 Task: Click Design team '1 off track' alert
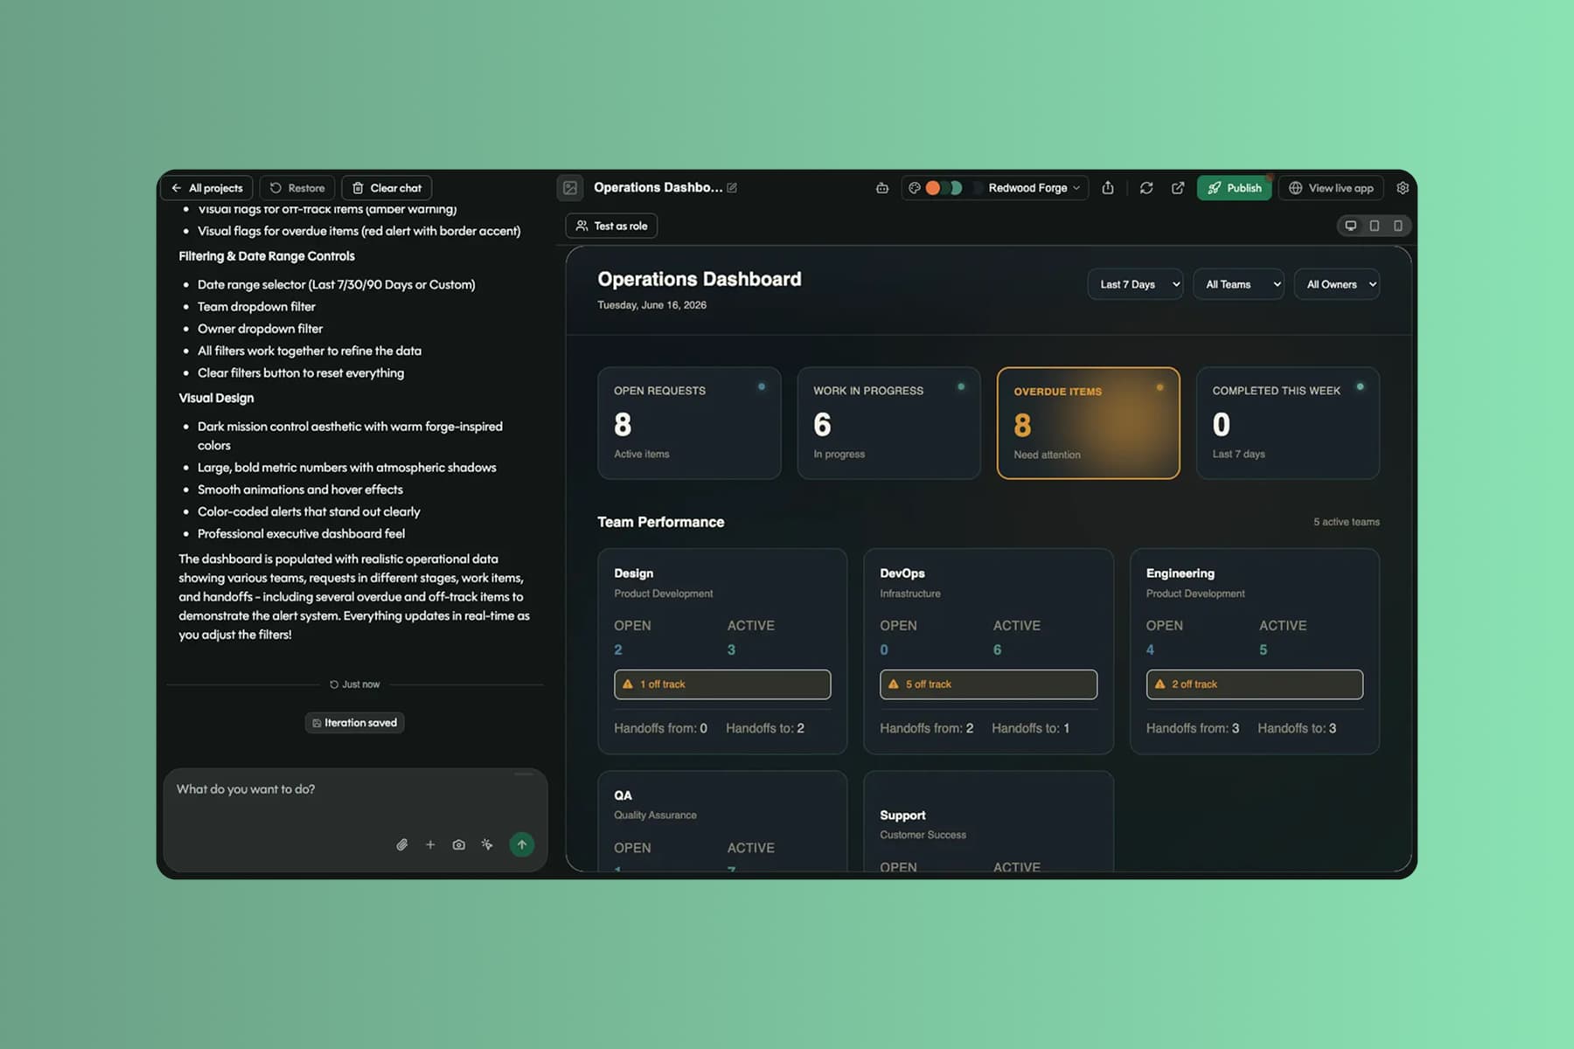pyautogui.click(x=722, y=684)
